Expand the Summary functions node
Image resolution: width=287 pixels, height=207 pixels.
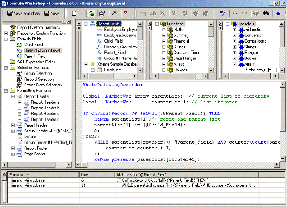(x=164, y=35)
